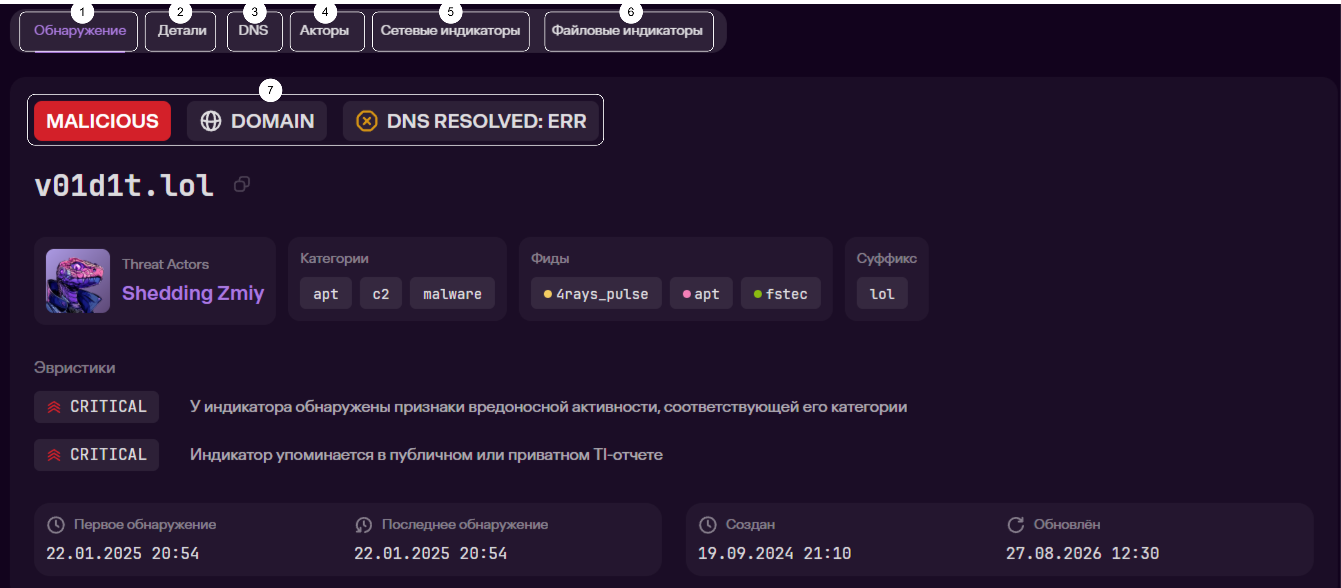Click the lol suffix tag
The width and height of the screenshot is (1341, 588).
(x=882, y=293)
